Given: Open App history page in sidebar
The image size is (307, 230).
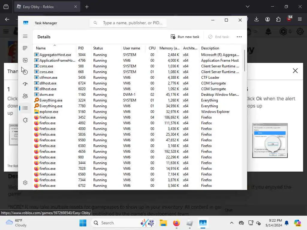Looking at the screenshot, I should [x=25, y=72].
